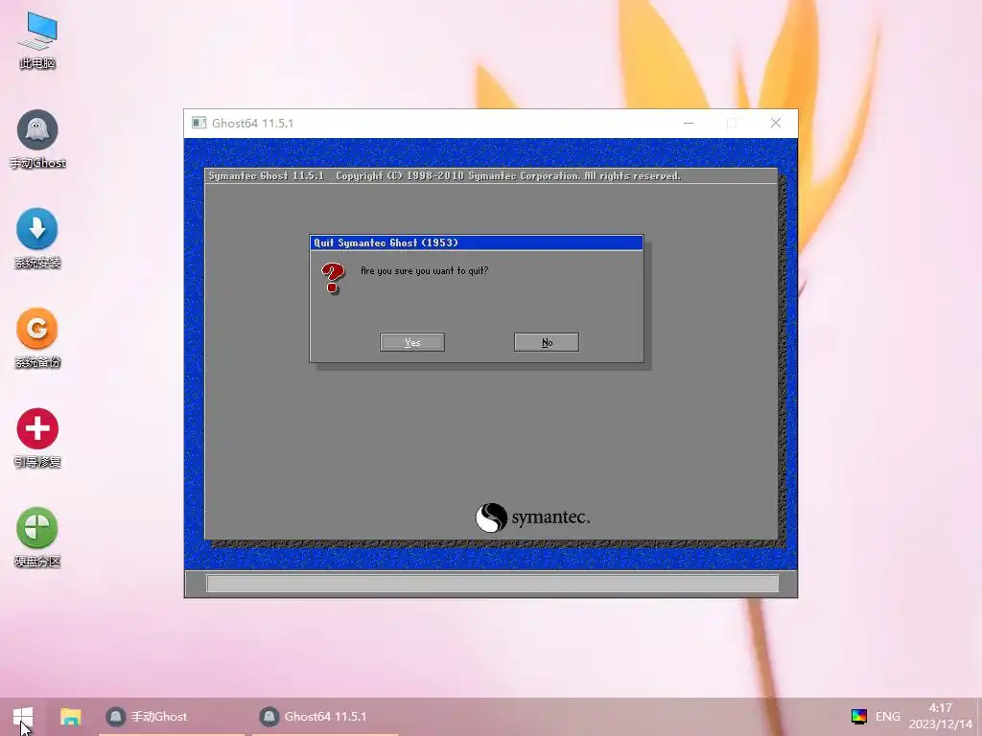Click the Symantec Ghost 11.5.1 copyright header
Viewport: 982px width, 736px height.
tap(444, 176)
